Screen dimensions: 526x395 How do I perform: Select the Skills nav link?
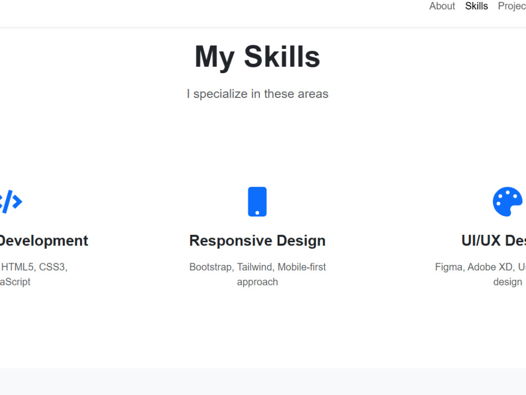(477, 6)
